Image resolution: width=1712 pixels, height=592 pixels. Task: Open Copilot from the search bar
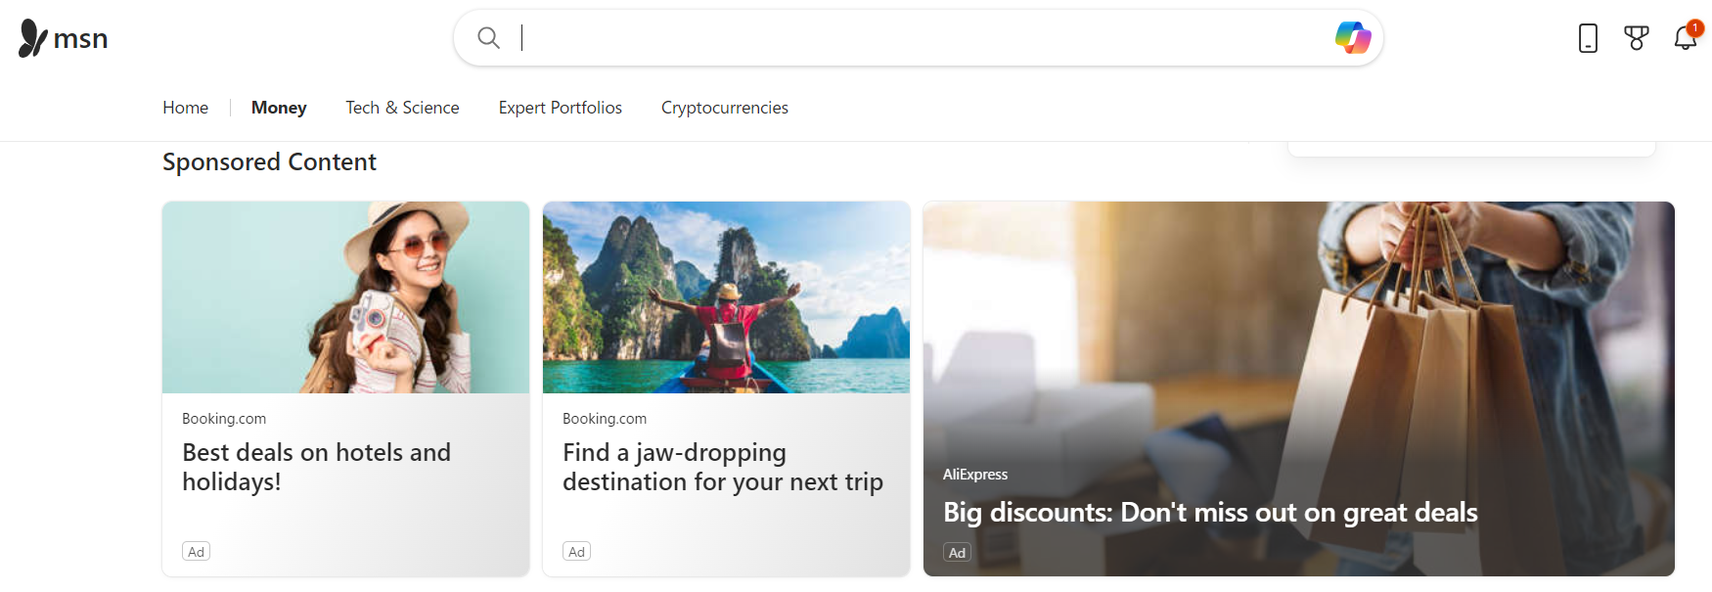pyautogui.click(x=1353, y=38)
